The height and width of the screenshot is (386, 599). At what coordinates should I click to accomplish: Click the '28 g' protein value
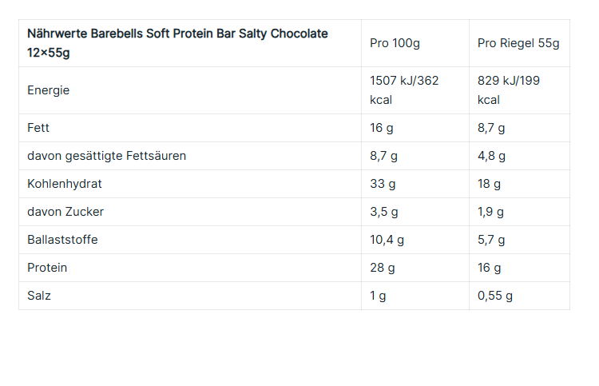(383, 268)
